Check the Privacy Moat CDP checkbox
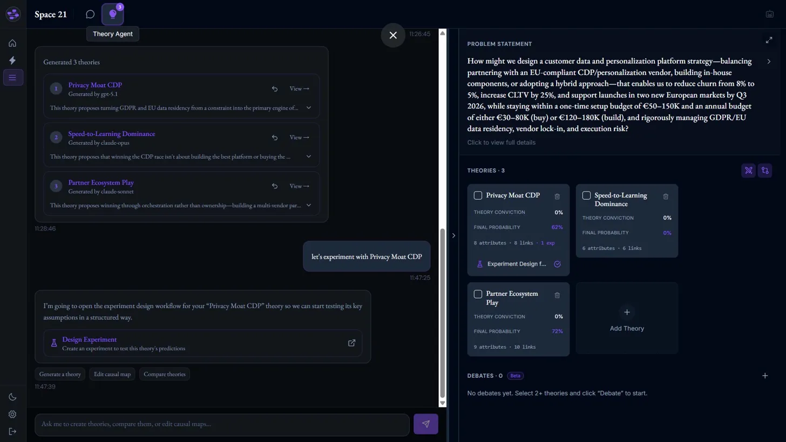The image size is (786, 442). (x=478, y=195)
